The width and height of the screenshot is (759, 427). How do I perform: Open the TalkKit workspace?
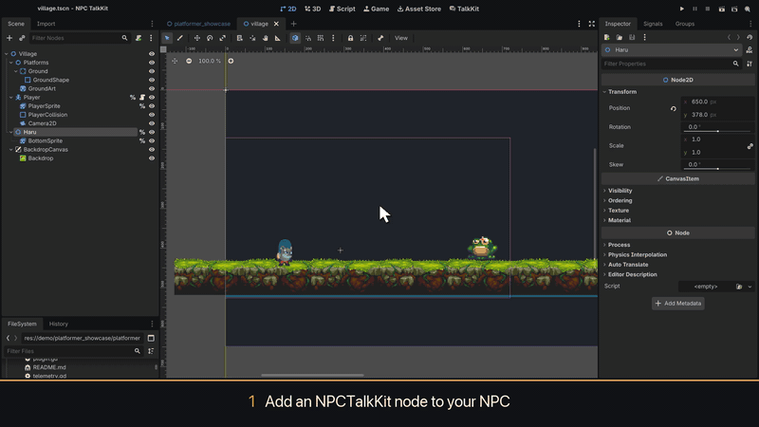[x=464, y=9]
